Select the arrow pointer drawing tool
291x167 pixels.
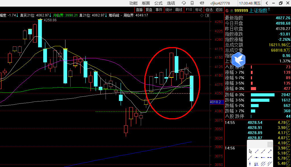click(x=250, y=151)
